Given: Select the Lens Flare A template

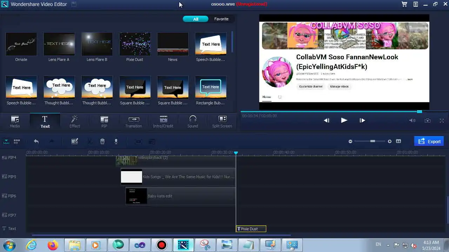Looking at the screenshot, I should click(59, 44).
